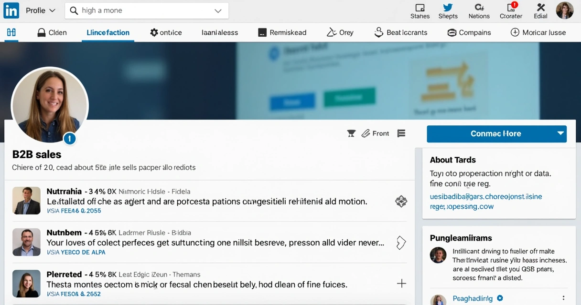Viewport: 581px width, 305px height.
Task: Switch to the Clden tab
Action: pyautogui.click(x=52, y=32)
